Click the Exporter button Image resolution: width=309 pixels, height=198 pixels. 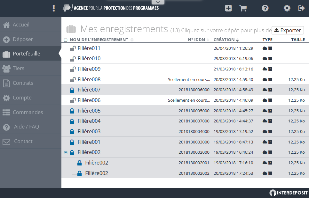(288, 30)
